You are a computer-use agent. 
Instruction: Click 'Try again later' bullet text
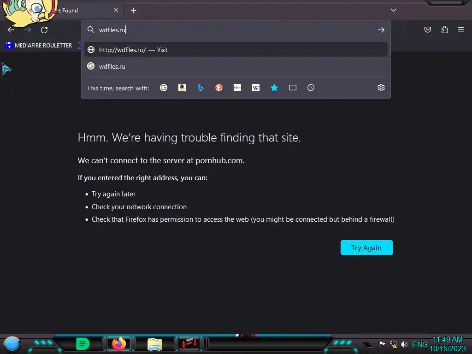pyautogui.click(x=113, y=194)
